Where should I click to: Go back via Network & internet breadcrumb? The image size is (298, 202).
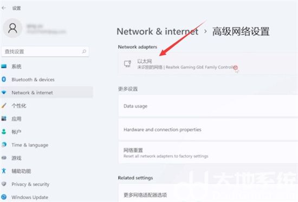click(x=158, y=31)
